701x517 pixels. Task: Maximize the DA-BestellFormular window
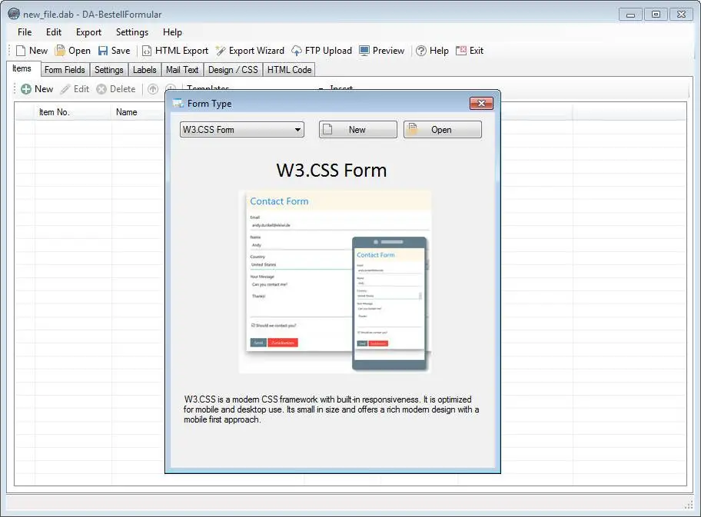tap(656, 15)
